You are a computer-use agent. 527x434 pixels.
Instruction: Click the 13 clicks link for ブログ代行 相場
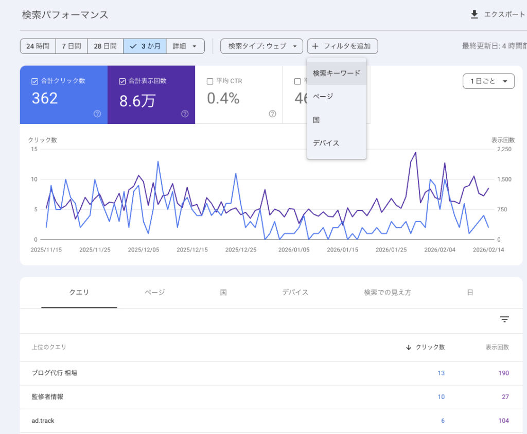(441, 373)
